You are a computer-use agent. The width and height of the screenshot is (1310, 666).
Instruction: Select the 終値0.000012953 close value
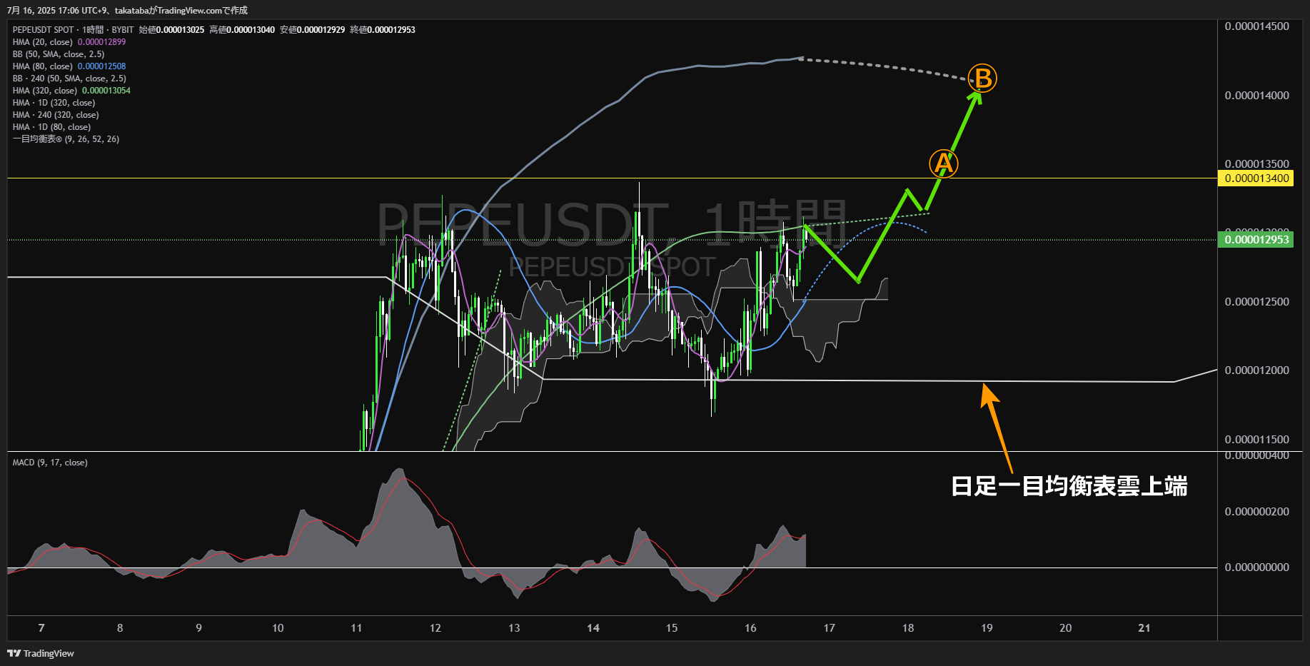point(383,30)
